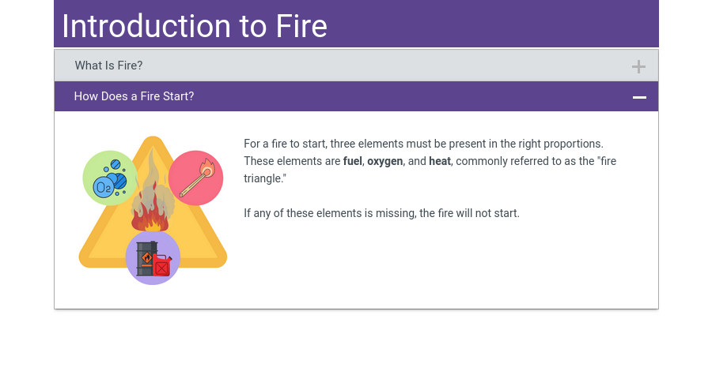Click the red gas can
The height and width of the screenshot is (386, 712).
click(x=162, y=266)
